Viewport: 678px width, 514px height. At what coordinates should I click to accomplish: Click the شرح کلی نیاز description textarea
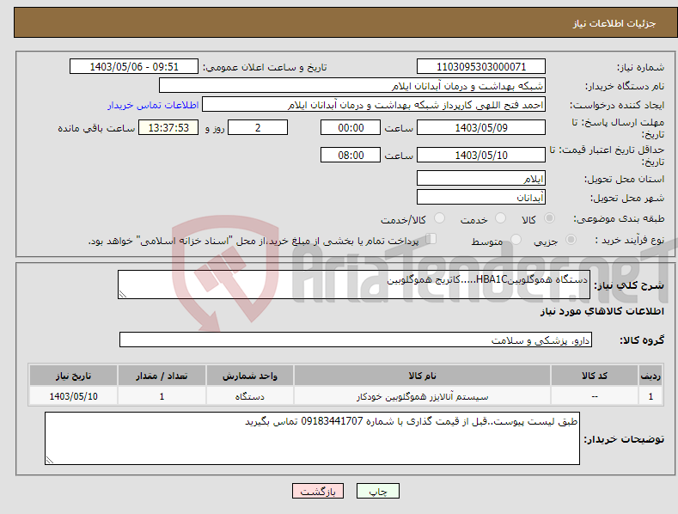[x=354, y=285]
